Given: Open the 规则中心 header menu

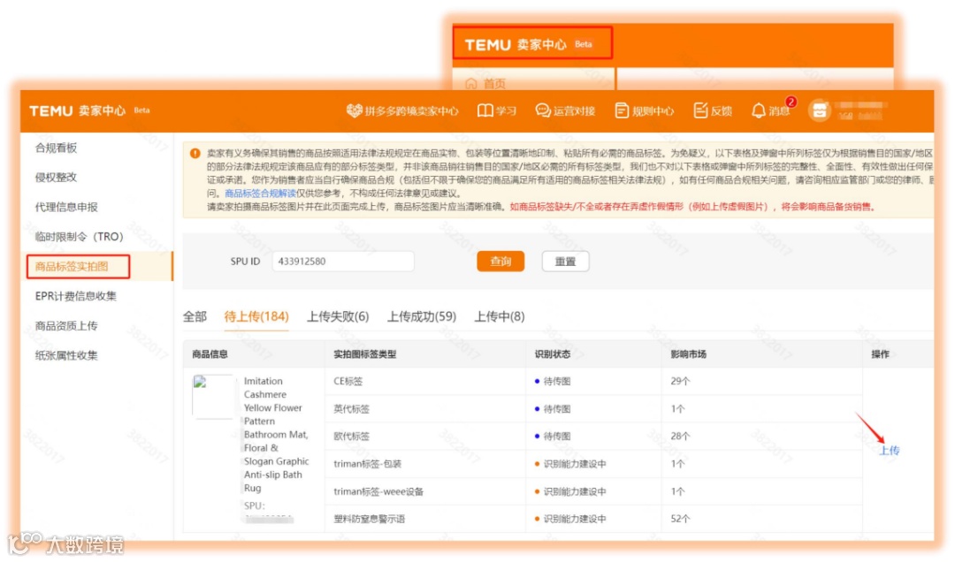Looking at the screenshot, I should 645,110.
